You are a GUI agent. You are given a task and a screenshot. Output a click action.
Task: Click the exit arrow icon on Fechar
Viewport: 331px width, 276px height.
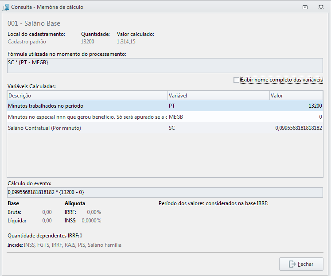point(292,264)
